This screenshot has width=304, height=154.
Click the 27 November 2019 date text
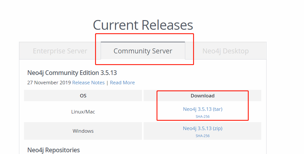[x=49, y=83]
